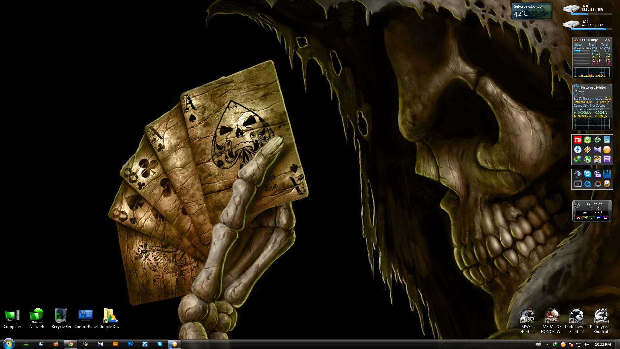The image size is (620, 349).
Task: Open the 3TB+ unlocker icon in the launcher
Action: (x=578, y=140)
